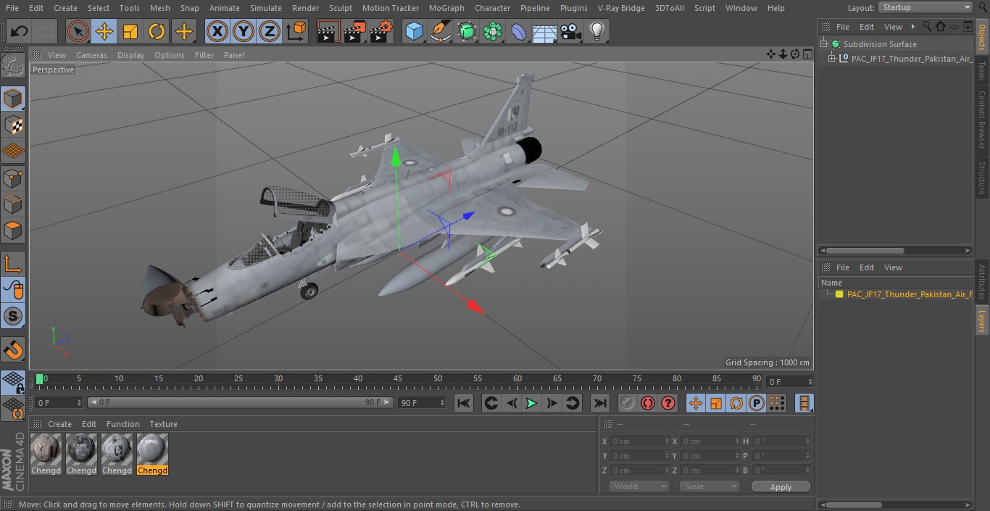Viewport: 990px width, 511px height.
Task: Render the active view
Action: pyautogui.click(x=328, y=31)
